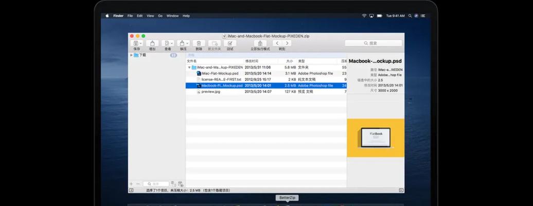Viewport: 533px width, 206px height.
Task: Select the 下载 folder in sidebar
Action: [x=140, y=55]
